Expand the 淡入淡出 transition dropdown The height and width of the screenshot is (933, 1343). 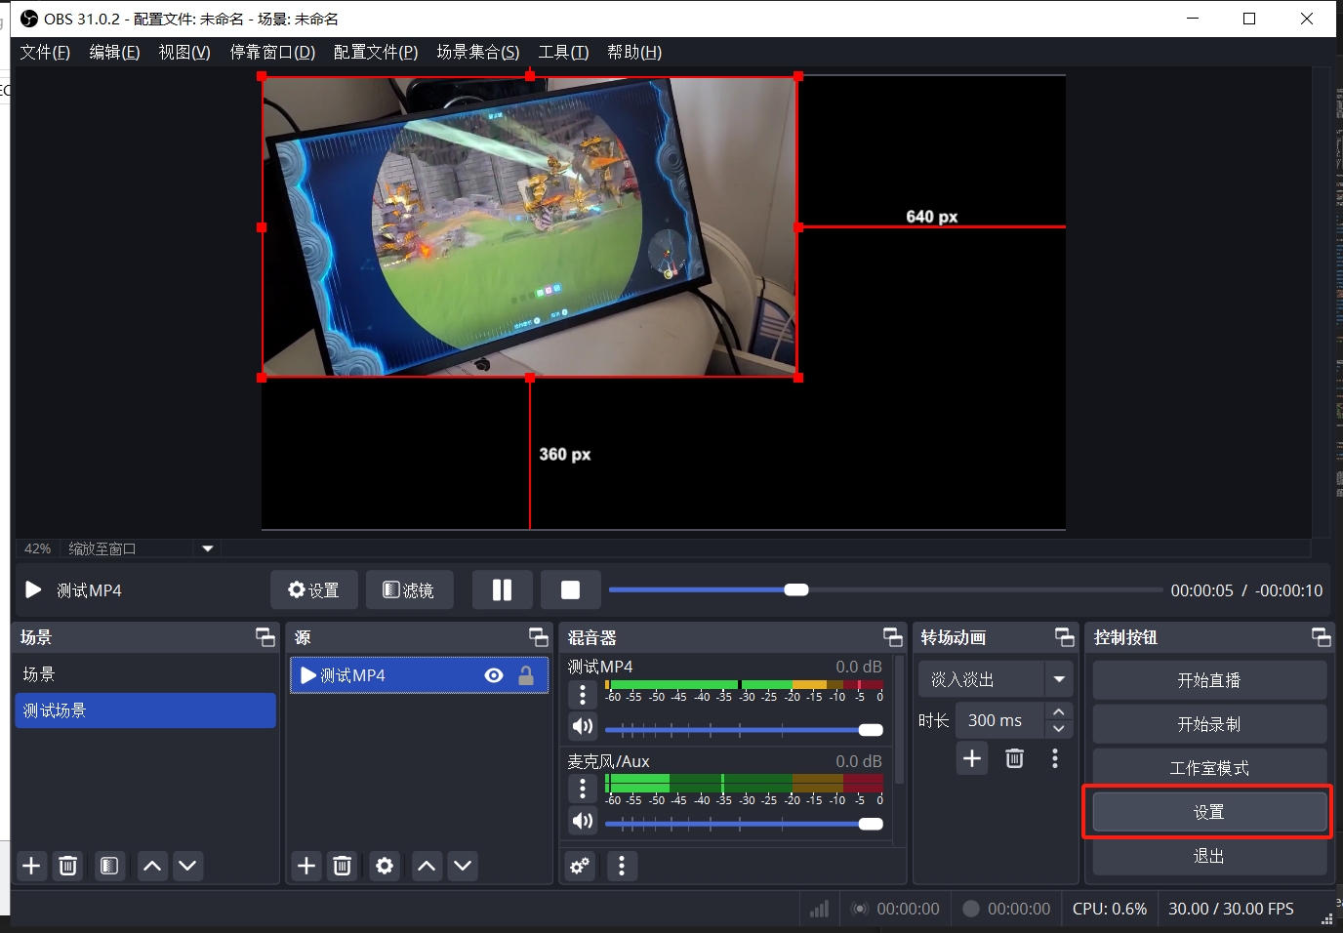point(1058,679)
